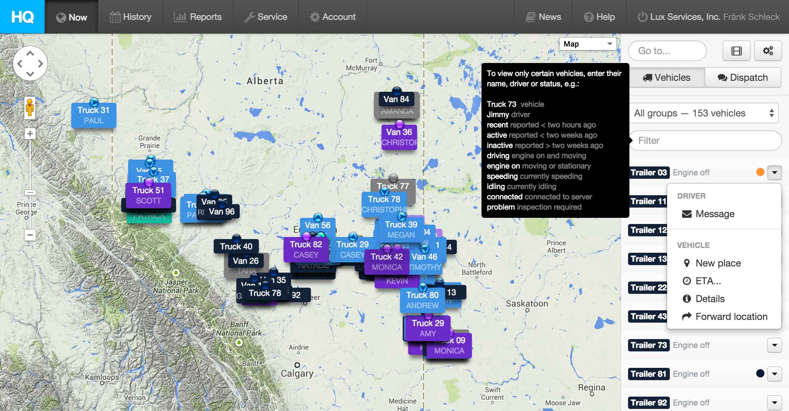Screen dimensions: 789x411
Task: Request ETA from the vehicle menu
Action: click(x=707, y=281)
